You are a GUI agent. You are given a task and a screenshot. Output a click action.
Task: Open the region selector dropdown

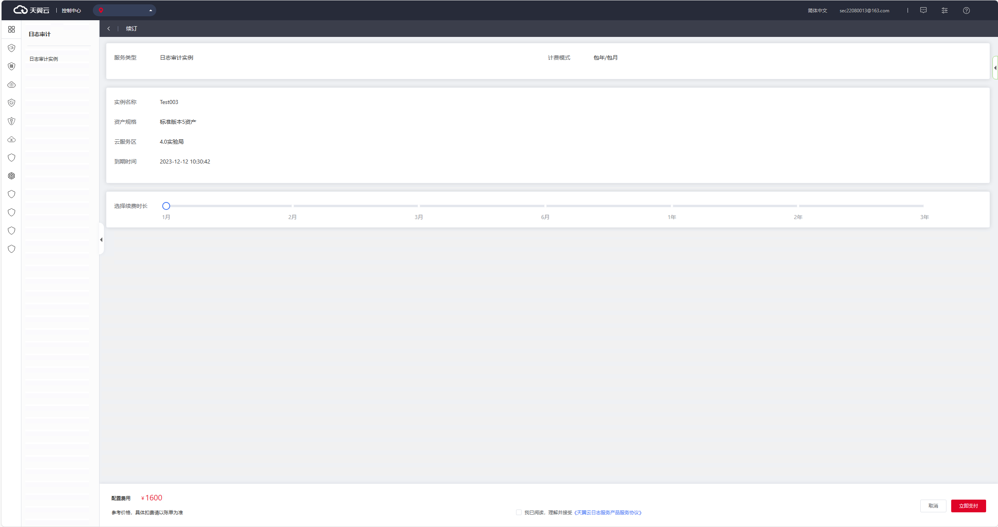click(125, 10)
